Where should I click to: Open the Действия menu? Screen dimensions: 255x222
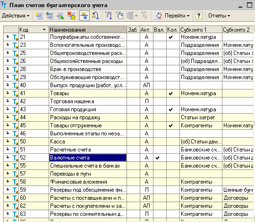[x=16, y=16]
